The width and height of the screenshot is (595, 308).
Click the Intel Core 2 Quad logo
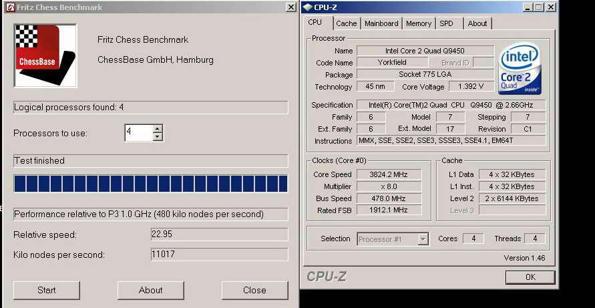[x=520, y=68]
